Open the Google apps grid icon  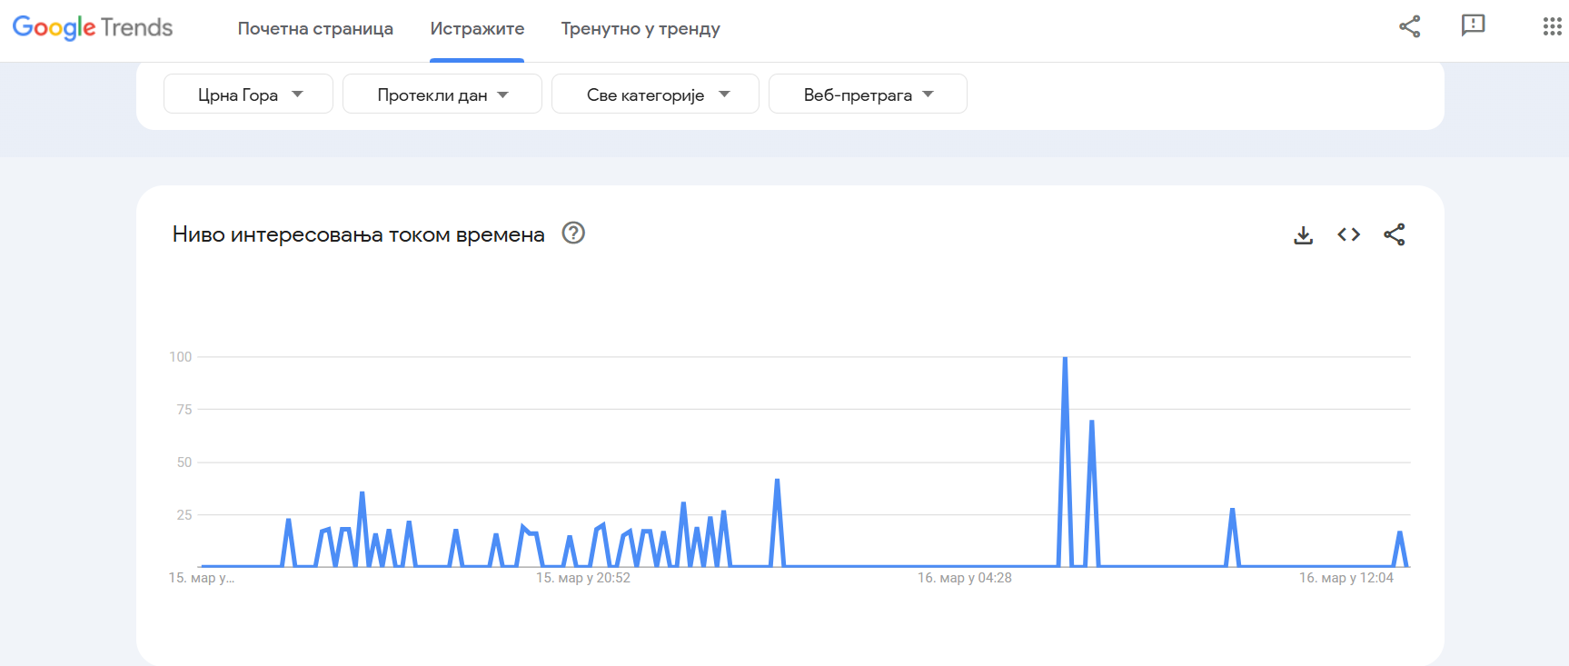click(1552, 26)
